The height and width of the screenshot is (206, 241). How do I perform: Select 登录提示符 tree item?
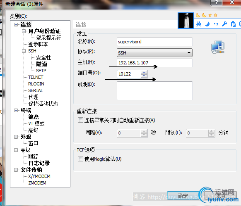[48, 38]
